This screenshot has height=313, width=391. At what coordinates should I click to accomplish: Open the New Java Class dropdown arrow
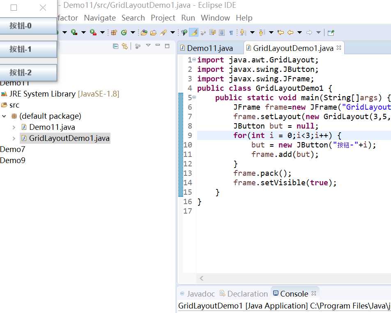coord(133,32)
